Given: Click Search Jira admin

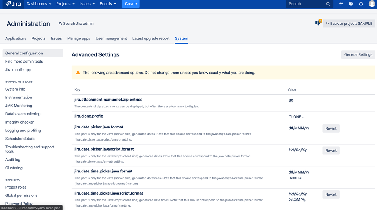Looking at the screenshot, I should click(76, 23).
